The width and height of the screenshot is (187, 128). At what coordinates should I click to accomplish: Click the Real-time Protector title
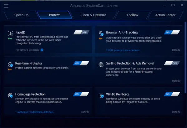click(x=29, y=63)
